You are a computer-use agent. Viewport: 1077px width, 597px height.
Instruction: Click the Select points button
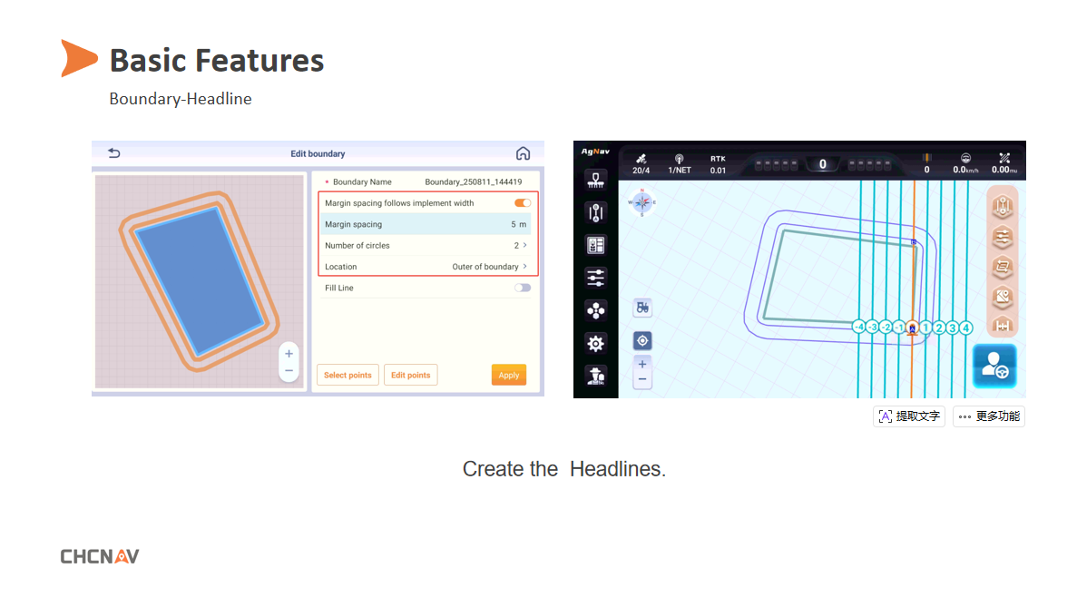coord(348,374)
